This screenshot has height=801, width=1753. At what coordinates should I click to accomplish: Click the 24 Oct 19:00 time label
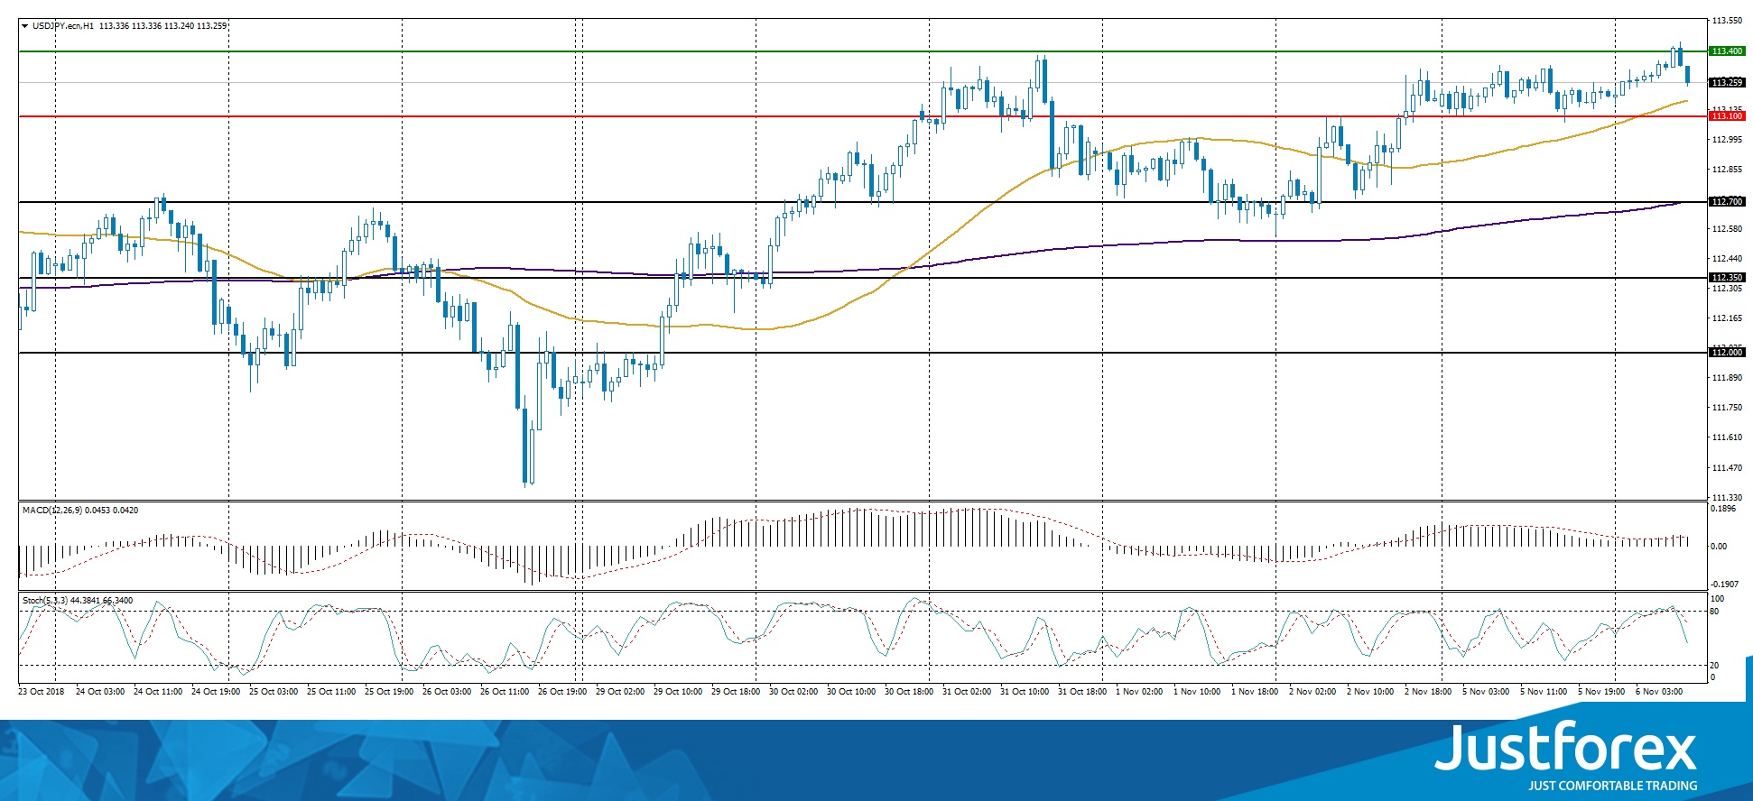[216, 692]
